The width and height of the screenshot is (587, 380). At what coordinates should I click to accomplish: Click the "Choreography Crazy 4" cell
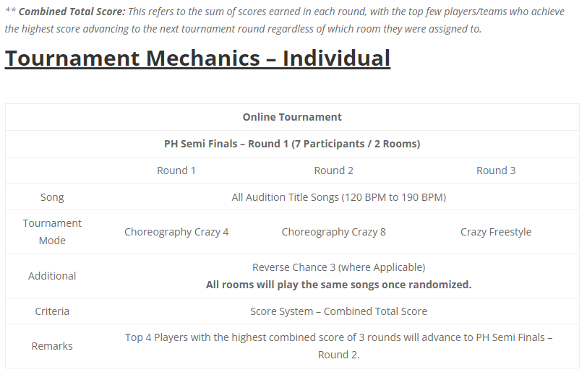point(176,232)
